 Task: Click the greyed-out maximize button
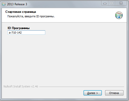coord(112,3)
